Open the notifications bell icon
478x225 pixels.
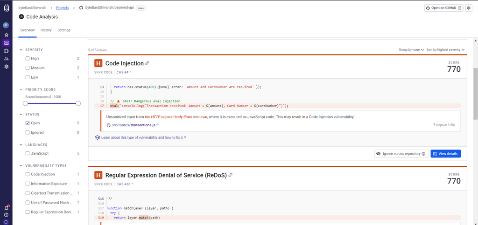[x=7, y=208]
